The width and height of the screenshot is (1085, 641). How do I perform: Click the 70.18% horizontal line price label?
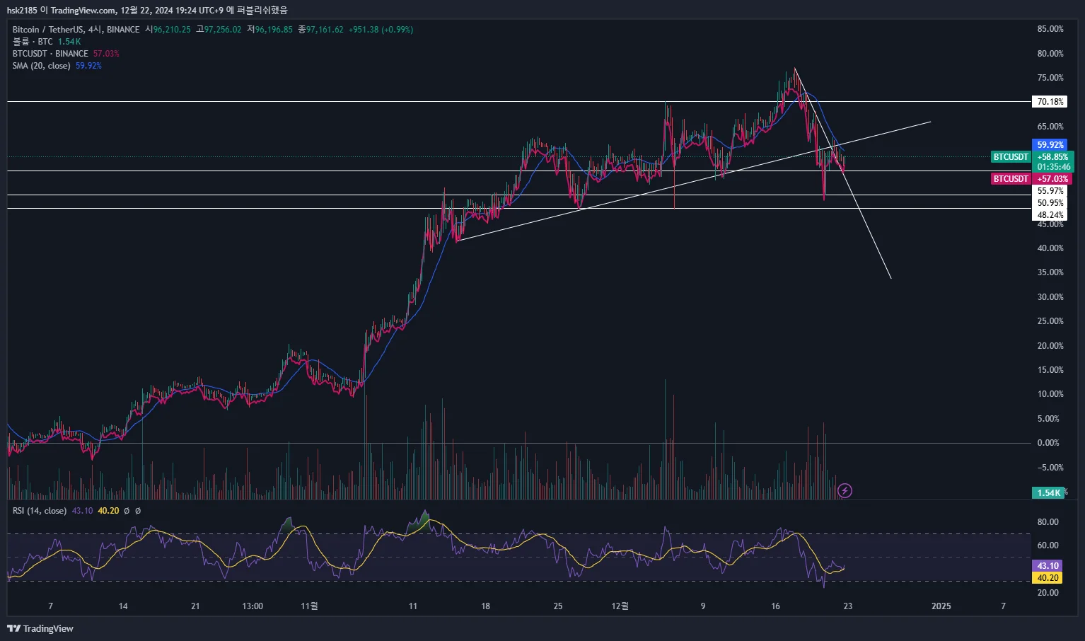[1050, 102]
